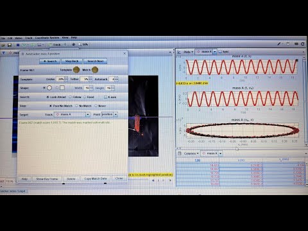Viewport: 308px width, 231px height.
Task: Click the t (s) column header in table
Action: coord(198,160)
